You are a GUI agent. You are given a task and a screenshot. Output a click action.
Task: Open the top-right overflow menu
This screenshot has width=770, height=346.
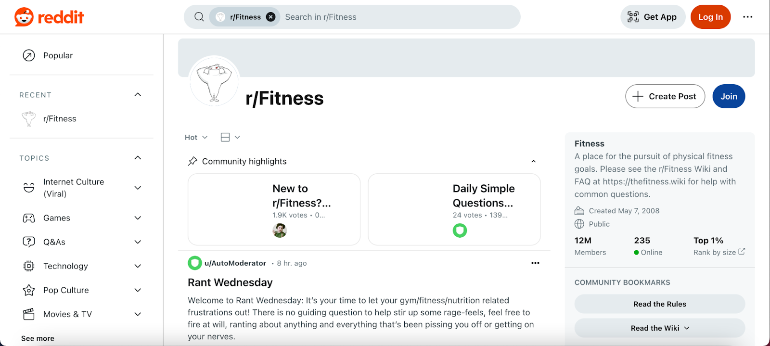tap(747, 16)
